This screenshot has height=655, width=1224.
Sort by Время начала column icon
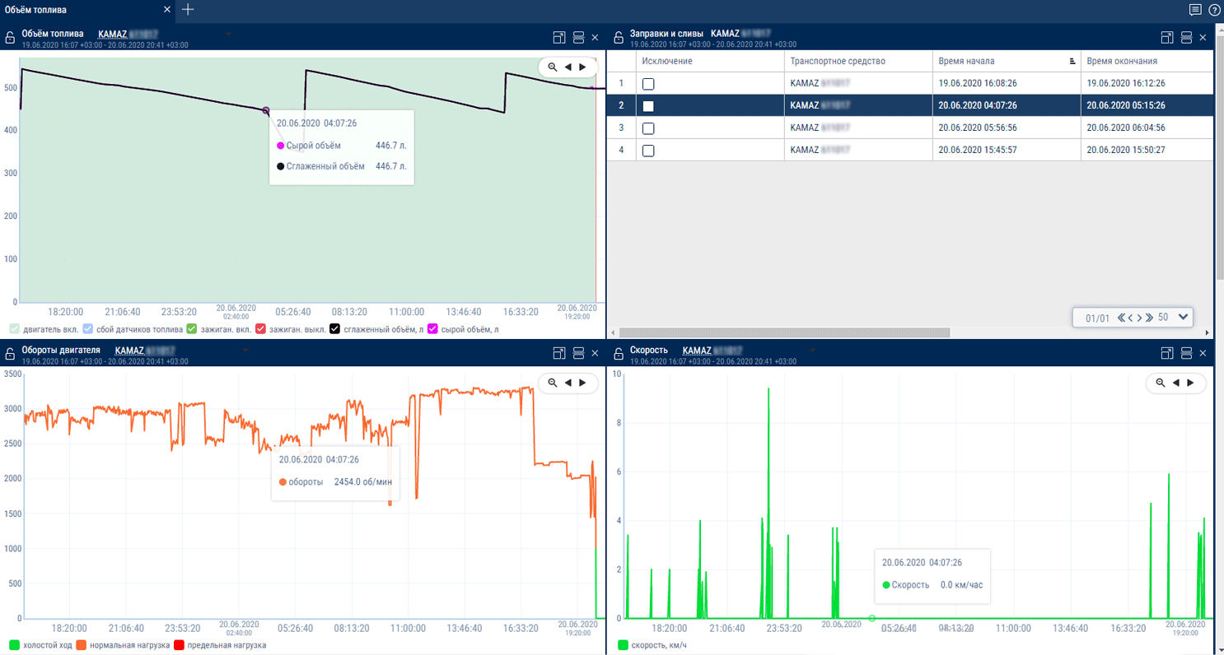pyautogui.click(x=1072, y=61)
